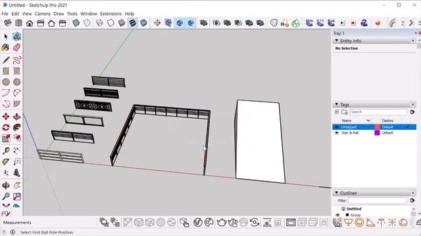Enable Wireframe face style

(x=99, y=23)
